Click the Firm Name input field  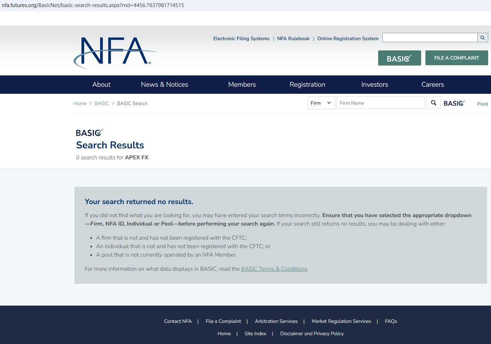coord(381,103)
